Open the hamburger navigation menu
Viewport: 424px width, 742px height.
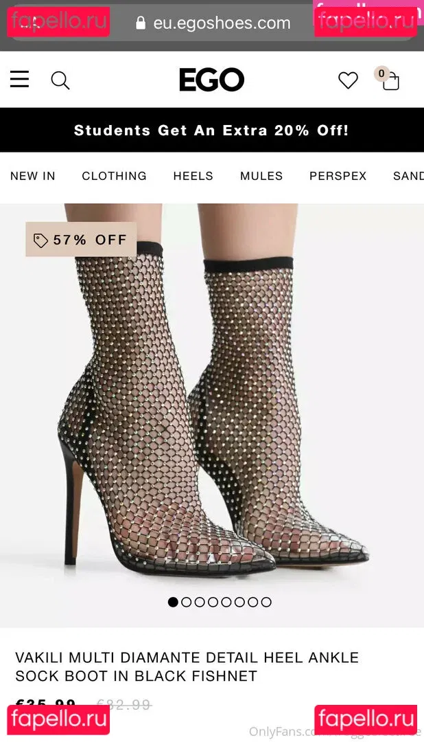pos(19,80)
